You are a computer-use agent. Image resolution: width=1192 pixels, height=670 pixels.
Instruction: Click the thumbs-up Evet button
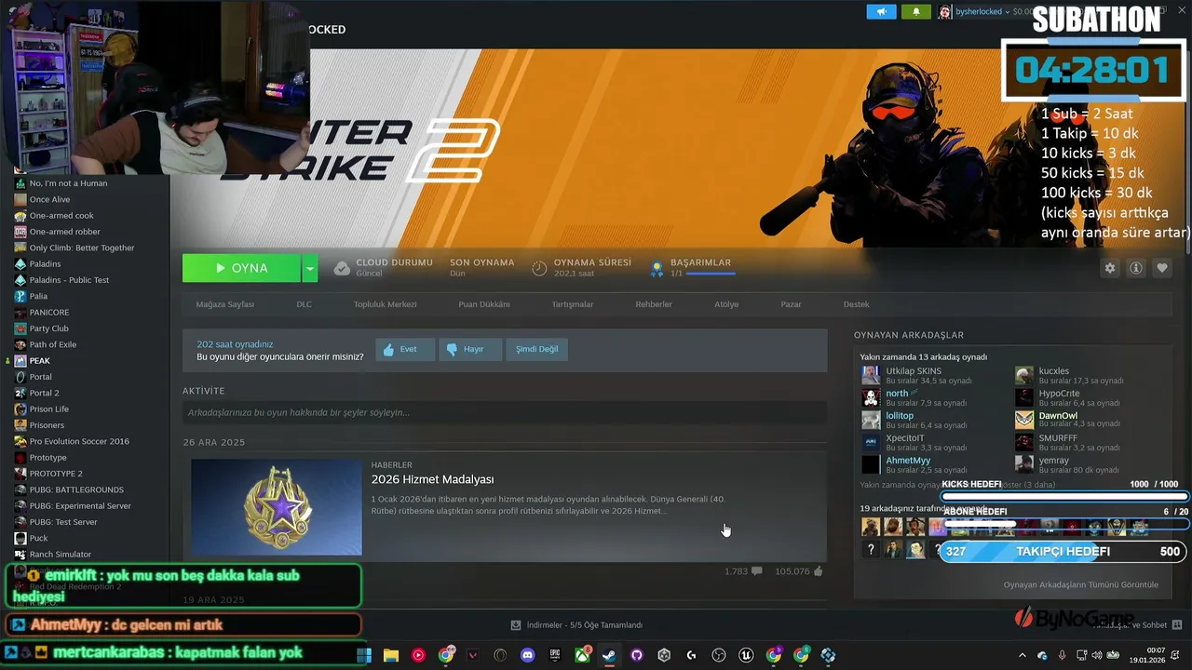click(x=405, y=349)
